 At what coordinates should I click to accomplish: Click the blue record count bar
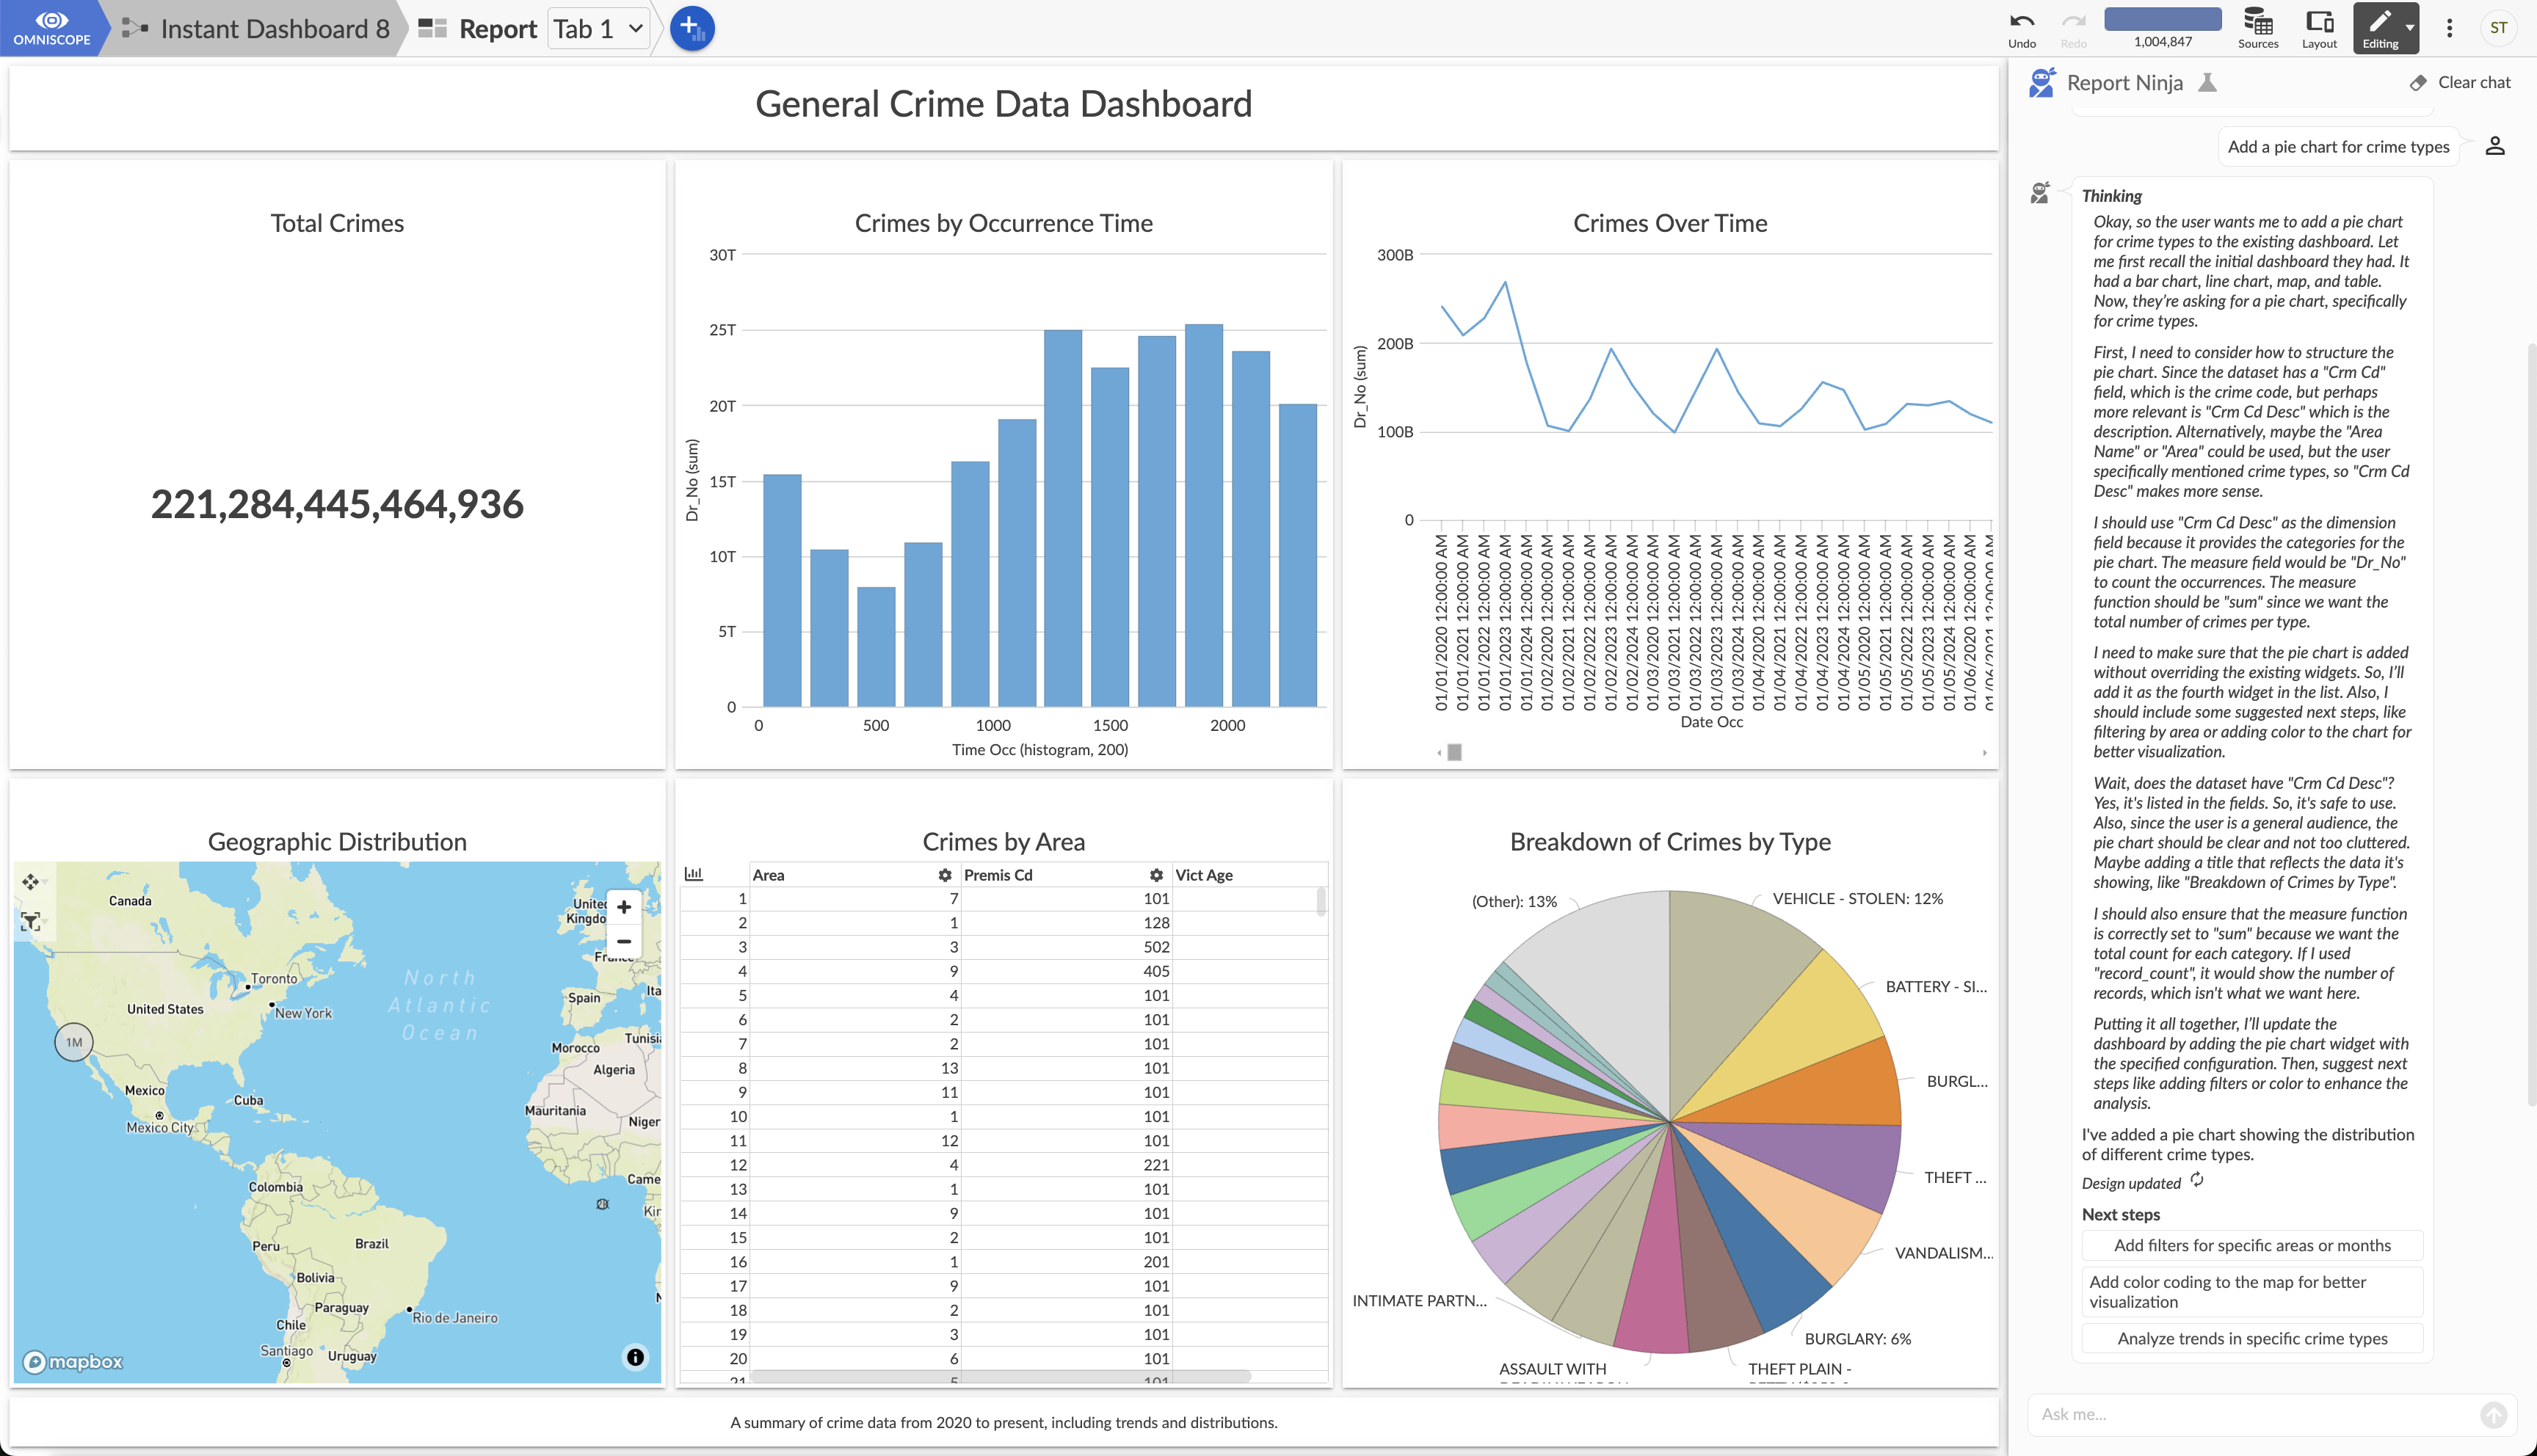2162,19
